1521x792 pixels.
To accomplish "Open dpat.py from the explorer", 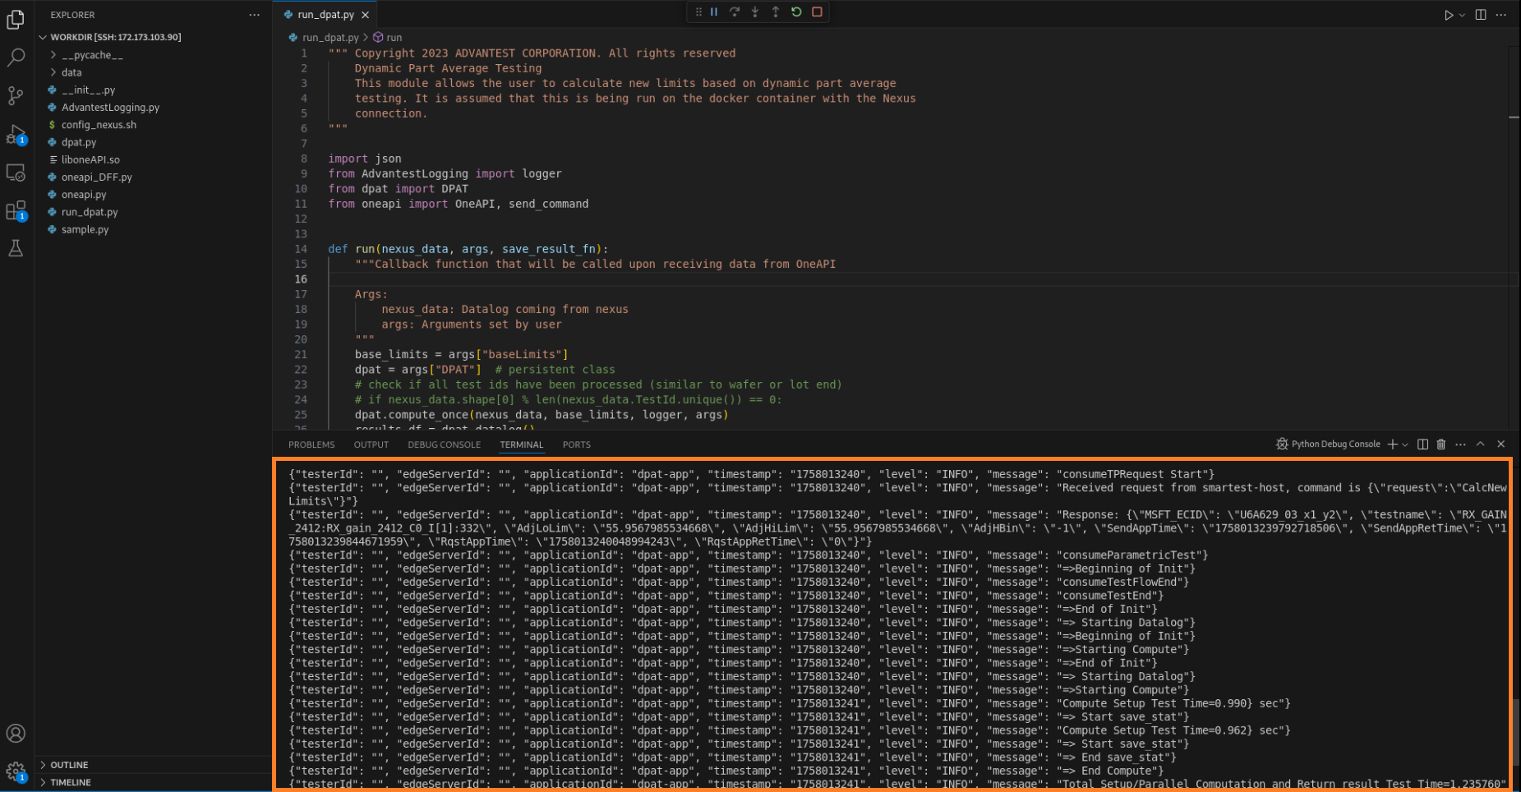I will 79,142.
